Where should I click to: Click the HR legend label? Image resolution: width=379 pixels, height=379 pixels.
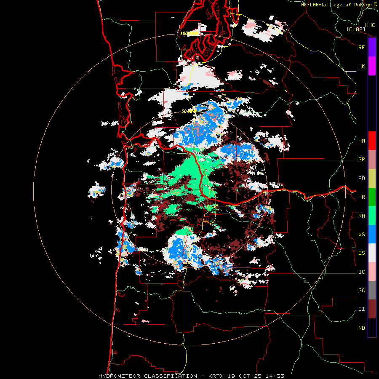click(361, 197)
